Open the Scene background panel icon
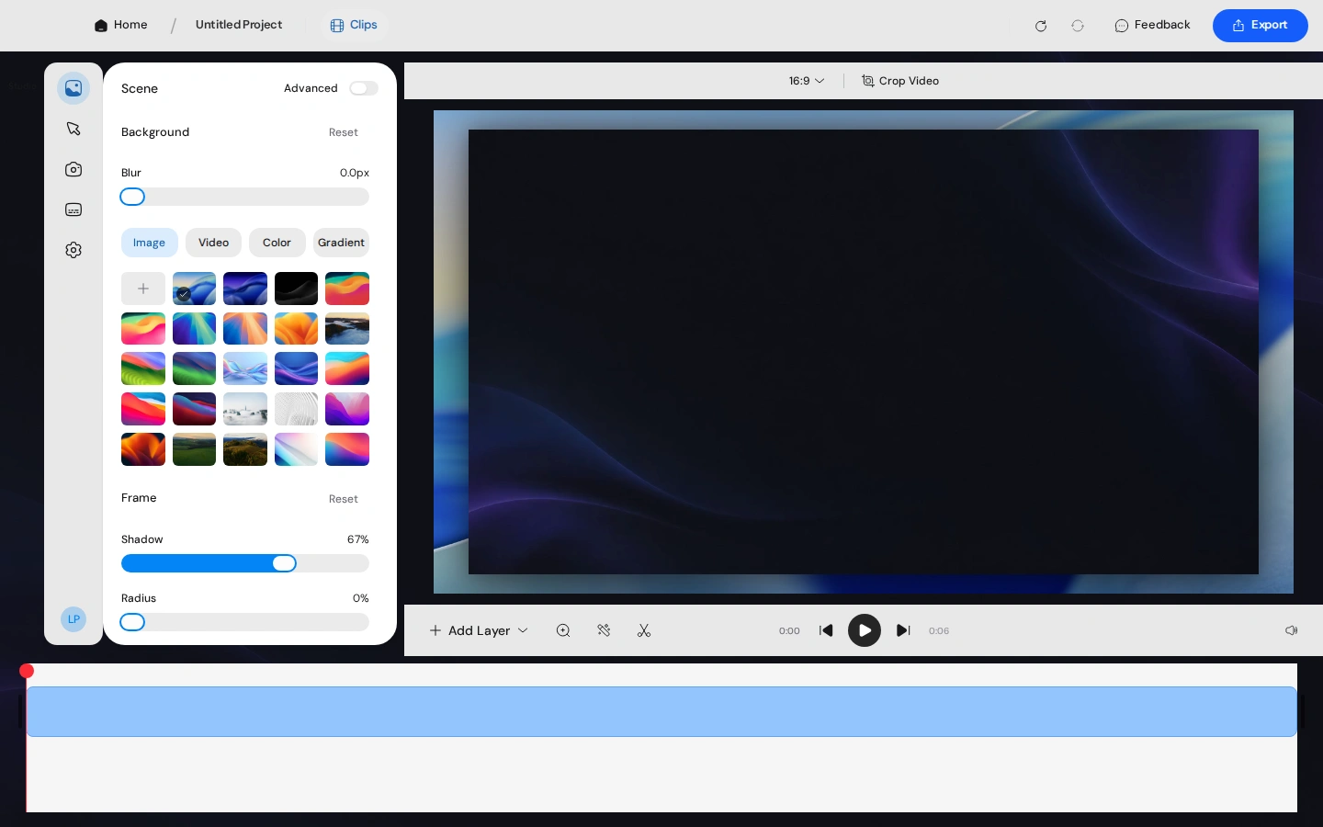 pos(73,88)
